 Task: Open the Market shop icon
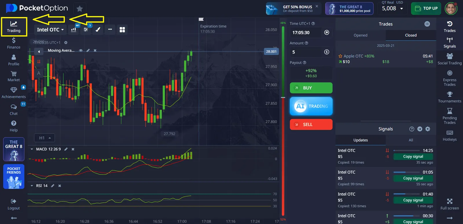[x=14, y=76]
